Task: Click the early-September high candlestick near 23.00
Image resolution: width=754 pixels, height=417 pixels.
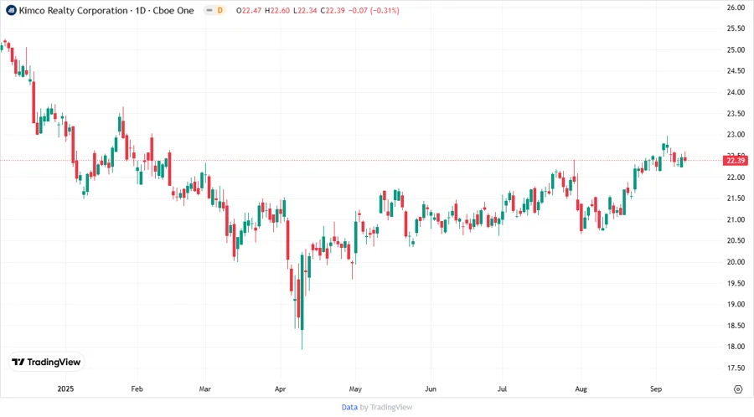Action: 667,146
